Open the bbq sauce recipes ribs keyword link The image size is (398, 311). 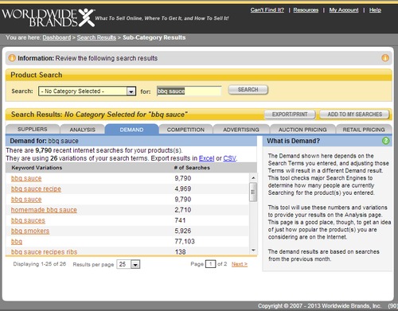coord(45,252)
